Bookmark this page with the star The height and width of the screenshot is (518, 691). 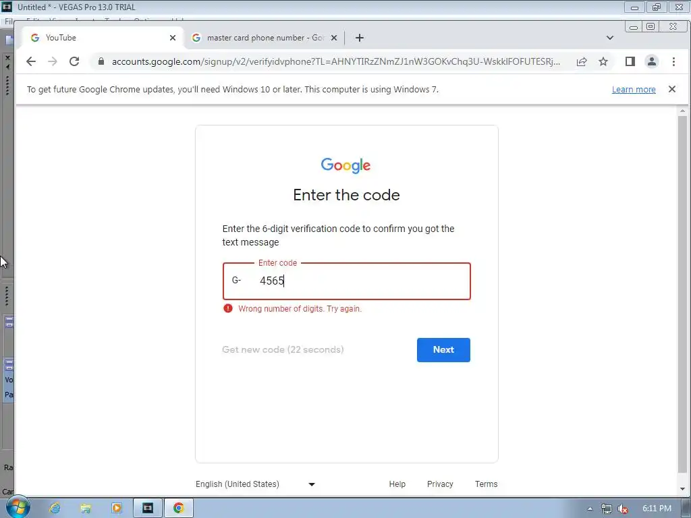tap(603, 61)
